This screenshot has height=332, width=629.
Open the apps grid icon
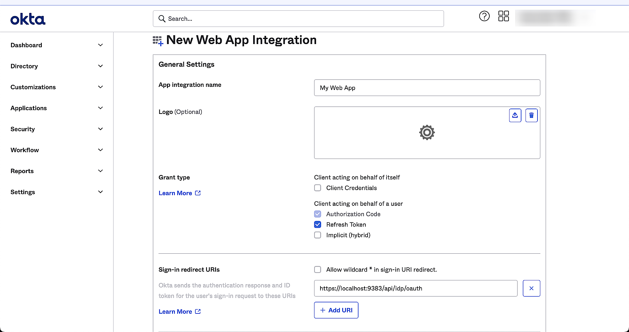click(503, 16)
